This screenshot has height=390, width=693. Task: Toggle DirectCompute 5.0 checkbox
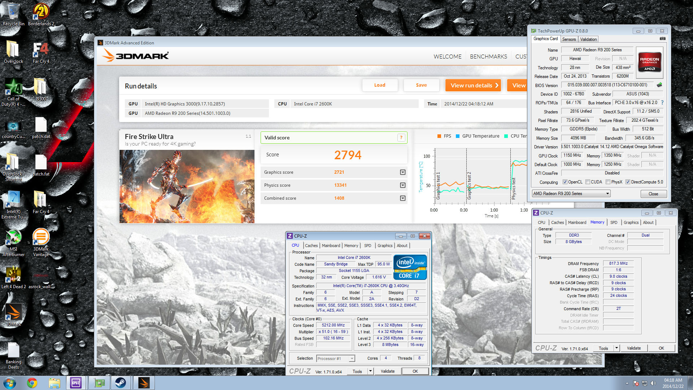point(628,182)
